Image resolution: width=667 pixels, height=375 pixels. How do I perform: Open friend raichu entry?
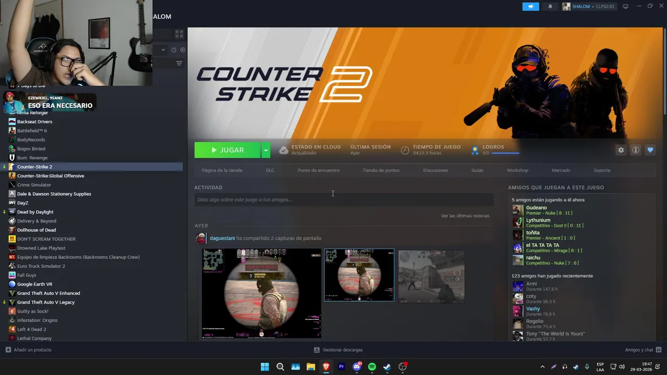click(546, 260)
